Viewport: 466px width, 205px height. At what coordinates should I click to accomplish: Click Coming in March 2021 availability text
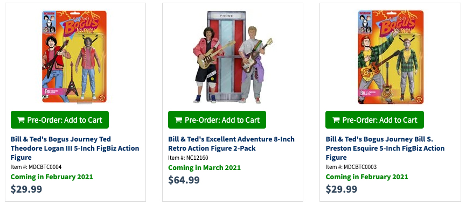(x=205, y=168)
